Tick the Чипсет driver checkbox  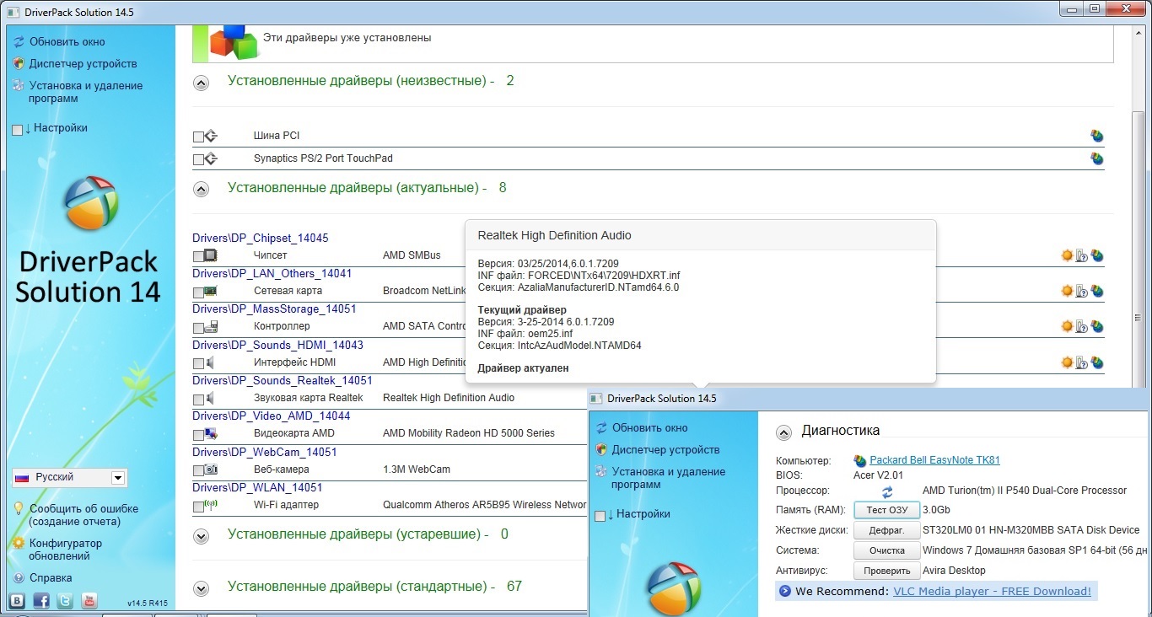198,256
